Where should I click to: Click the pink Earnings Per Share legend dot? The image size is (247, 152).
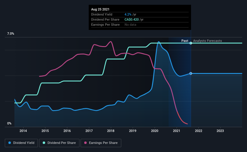(x=85, y=143)
